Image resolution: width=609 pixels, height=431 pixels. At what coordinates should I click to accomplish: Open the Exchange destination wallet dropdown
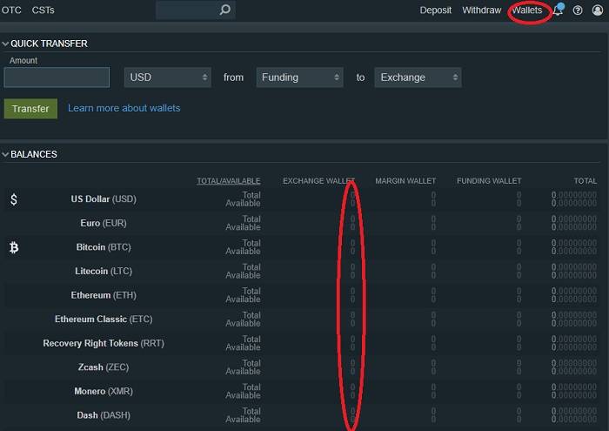418,77
